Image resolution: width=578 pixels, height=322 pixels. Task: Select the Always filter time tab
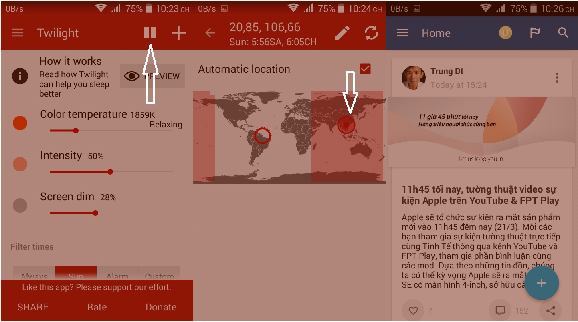point(34,273)
